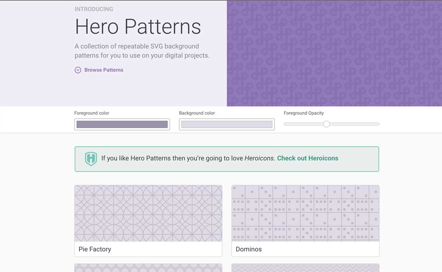Open the Foreground color swatch picker
The image size is (442, 272).
[x=122, y=124]
